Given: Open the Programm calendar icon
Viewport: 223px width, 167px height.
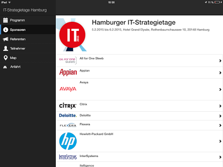Looking at the screenshot, I should coord(6,20).
